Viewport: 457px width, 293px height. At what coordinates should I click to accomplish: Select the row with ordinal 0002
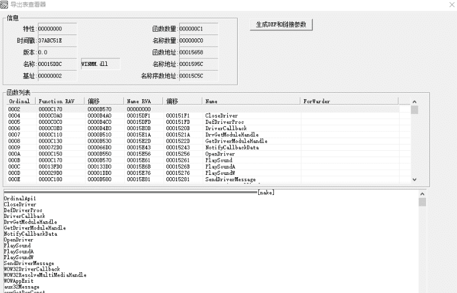pyautogui.click(x=14, y=109)
